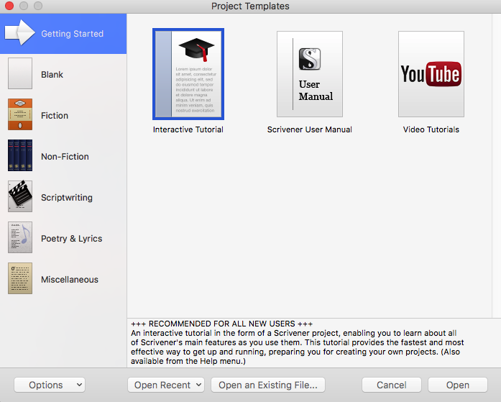
Task: Switch to the Non-Fiction category label
Action: tap(65, 157)
